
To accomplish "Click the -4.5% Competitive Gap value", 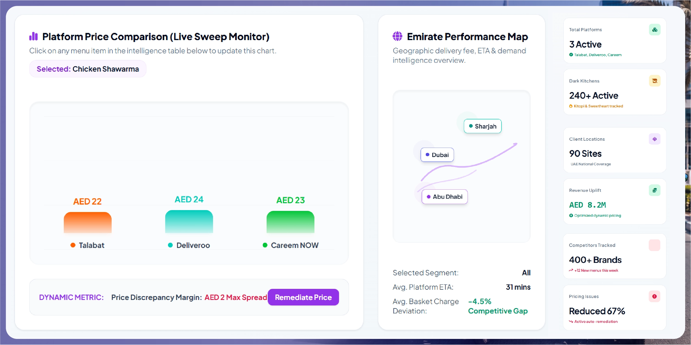I will 498,306.
